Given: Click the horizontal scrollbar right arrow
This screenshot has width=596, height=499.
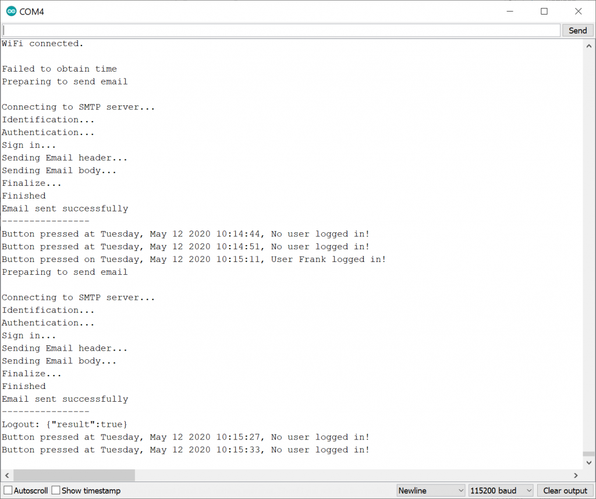Looking at the screenshot, I should [576, 476].
